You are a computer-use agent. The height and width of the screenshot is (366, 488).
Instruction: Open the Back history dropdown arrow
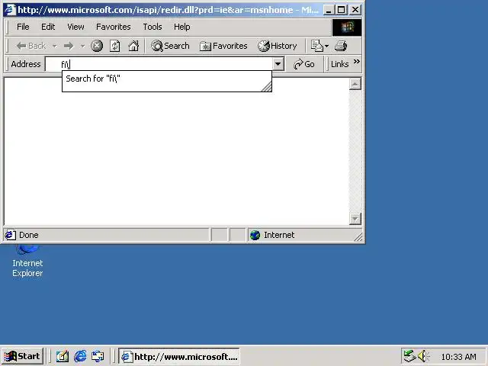[x=54, y=46]
